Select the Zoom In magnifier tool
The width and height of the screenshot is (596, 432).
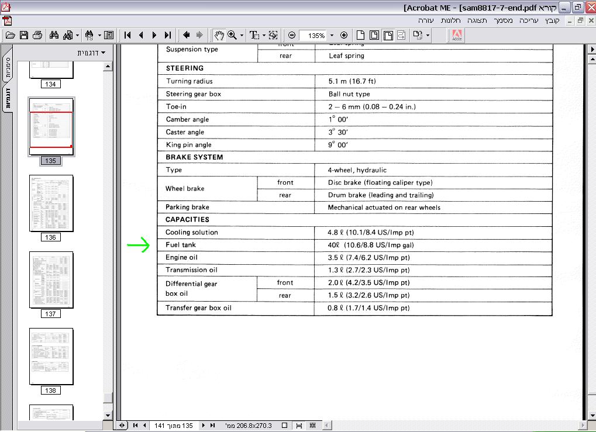pyautogui.click(x=232, y=36)
